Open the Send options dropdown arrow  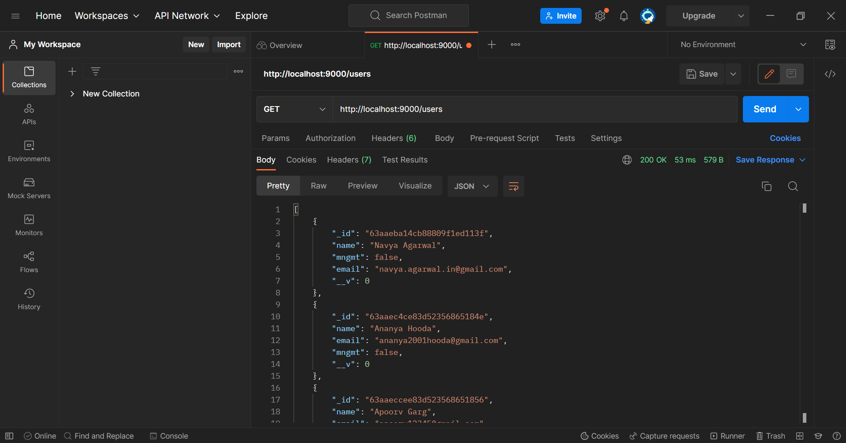click(x=798, y=109)
